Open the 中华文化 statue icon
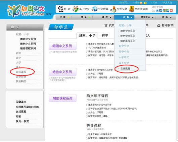This screenshot has height=142, width=178. [x=113, y=9]
